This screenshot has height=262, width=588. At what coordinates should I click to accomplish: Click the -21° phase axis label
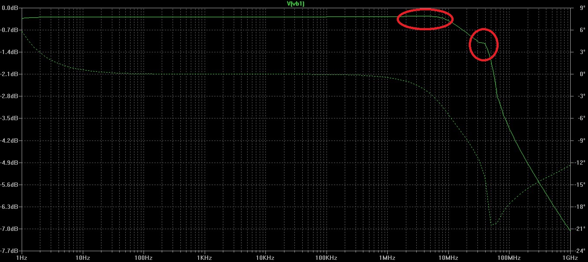pos(579,229)
